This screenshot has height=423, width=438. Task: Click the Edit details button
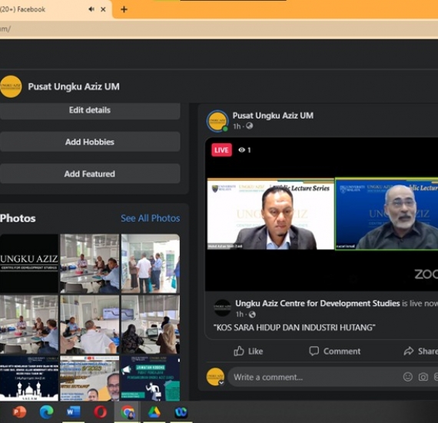(90, 111)
